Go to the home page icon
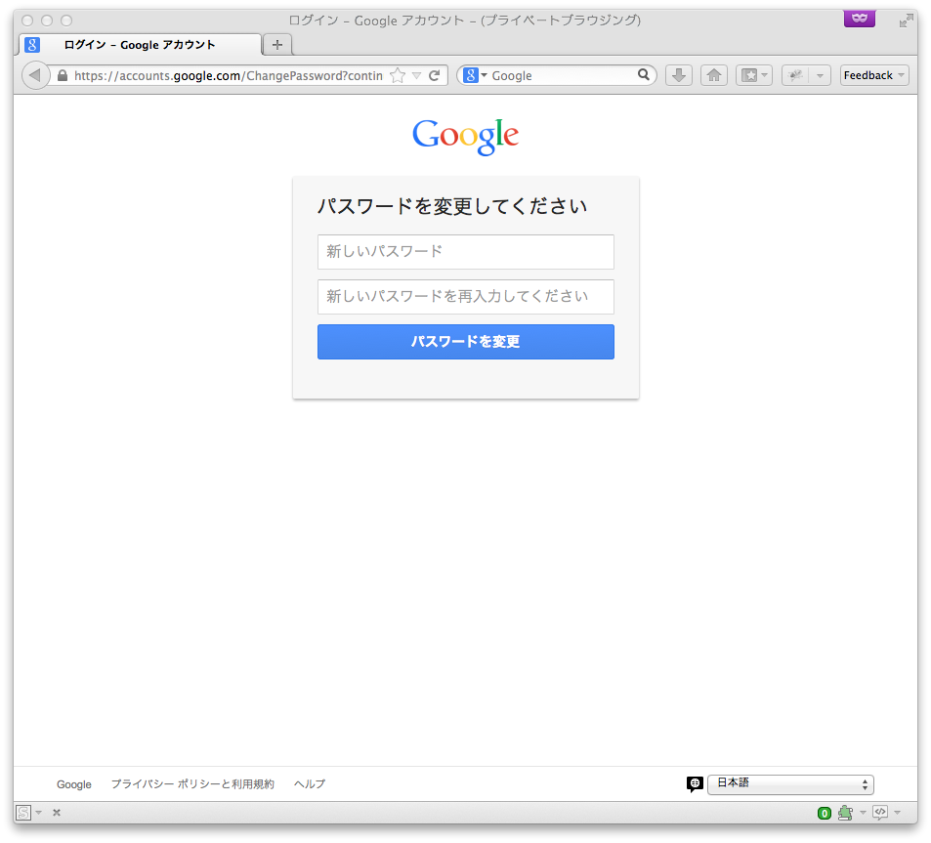The image size is (931, 843). 714,75
